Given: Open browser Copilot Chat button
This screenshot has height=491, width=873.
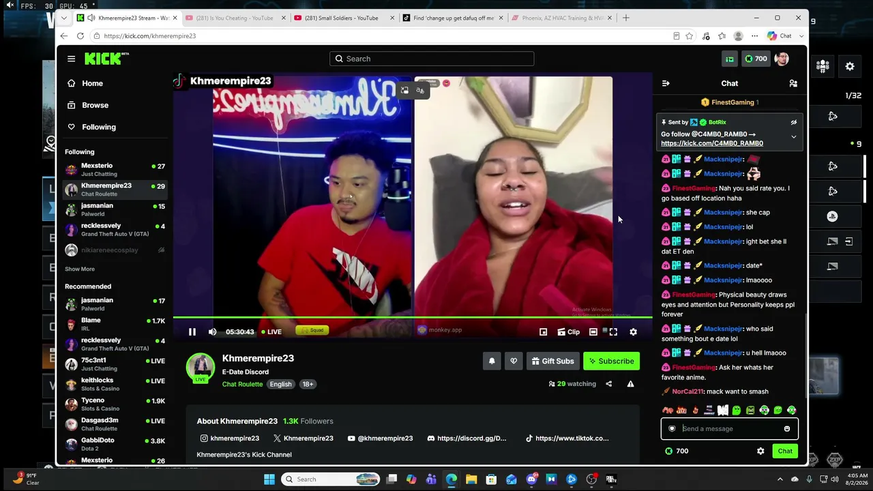Looking at the screenshot, I should pyautogui.click(x=779, y=35).
